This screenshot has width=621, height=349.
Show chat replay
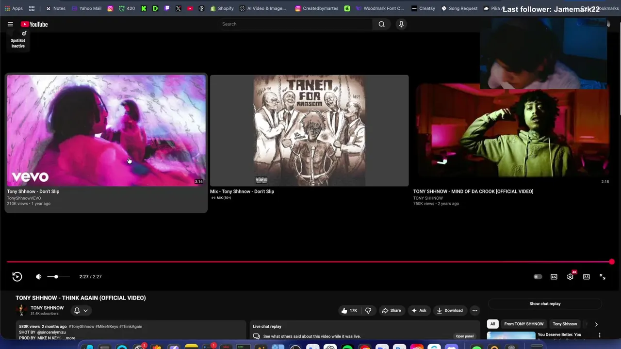pyautogui.click(x=545, y=304)
